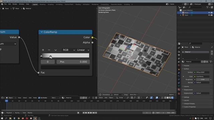Open ColorRamp tools chevron menu
This screenshot has height=120, width=214.
pyautogui.click(x=56, y=50)
